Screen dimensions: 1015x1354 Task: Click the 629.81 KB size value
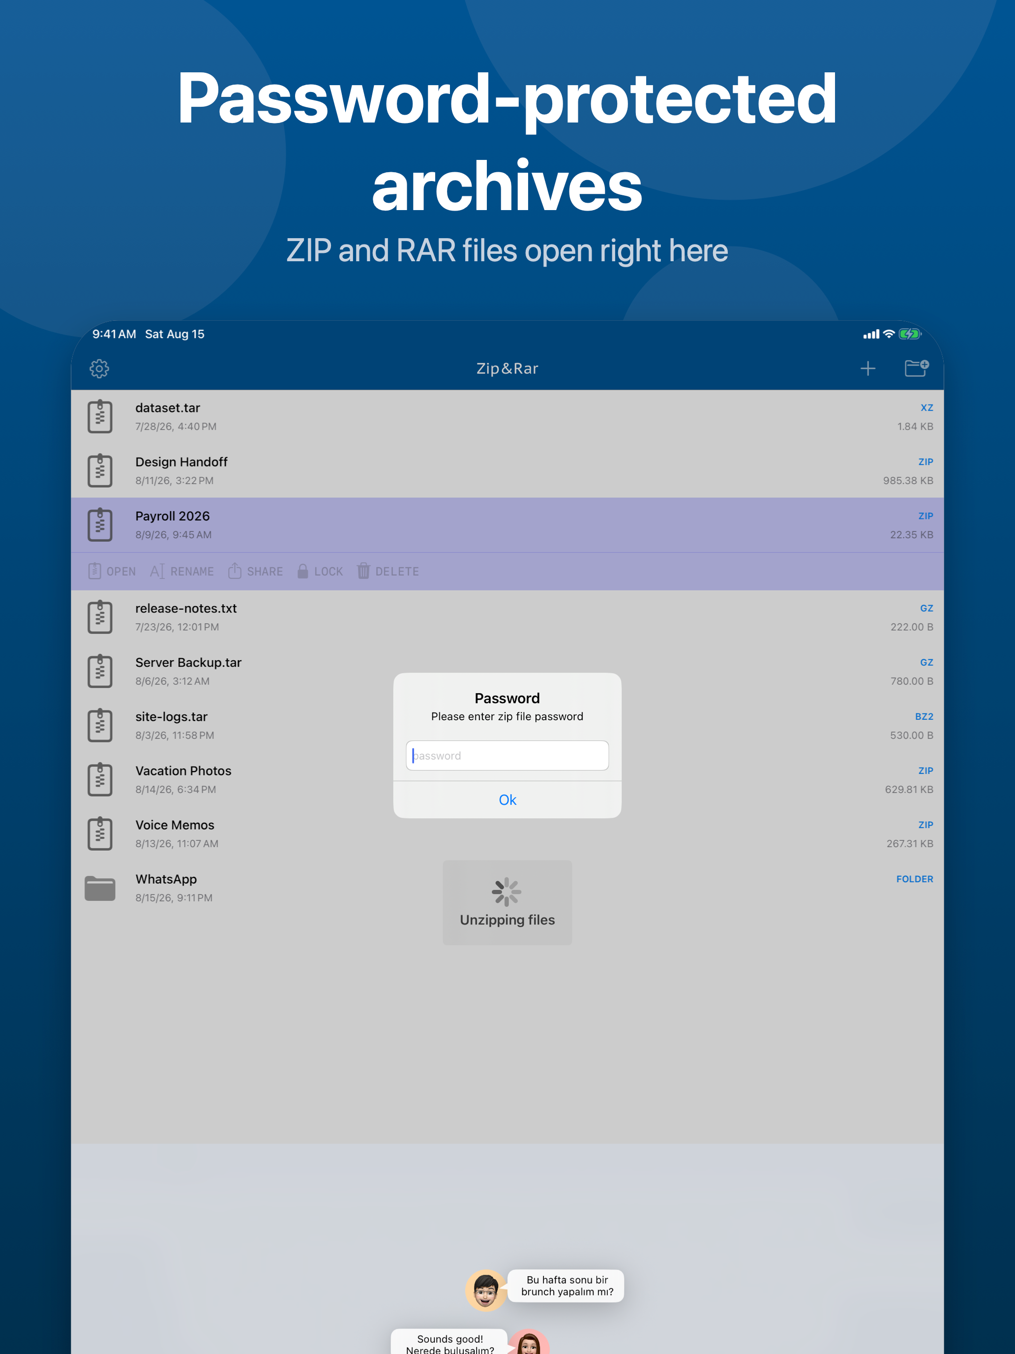(x=909, y=790)
